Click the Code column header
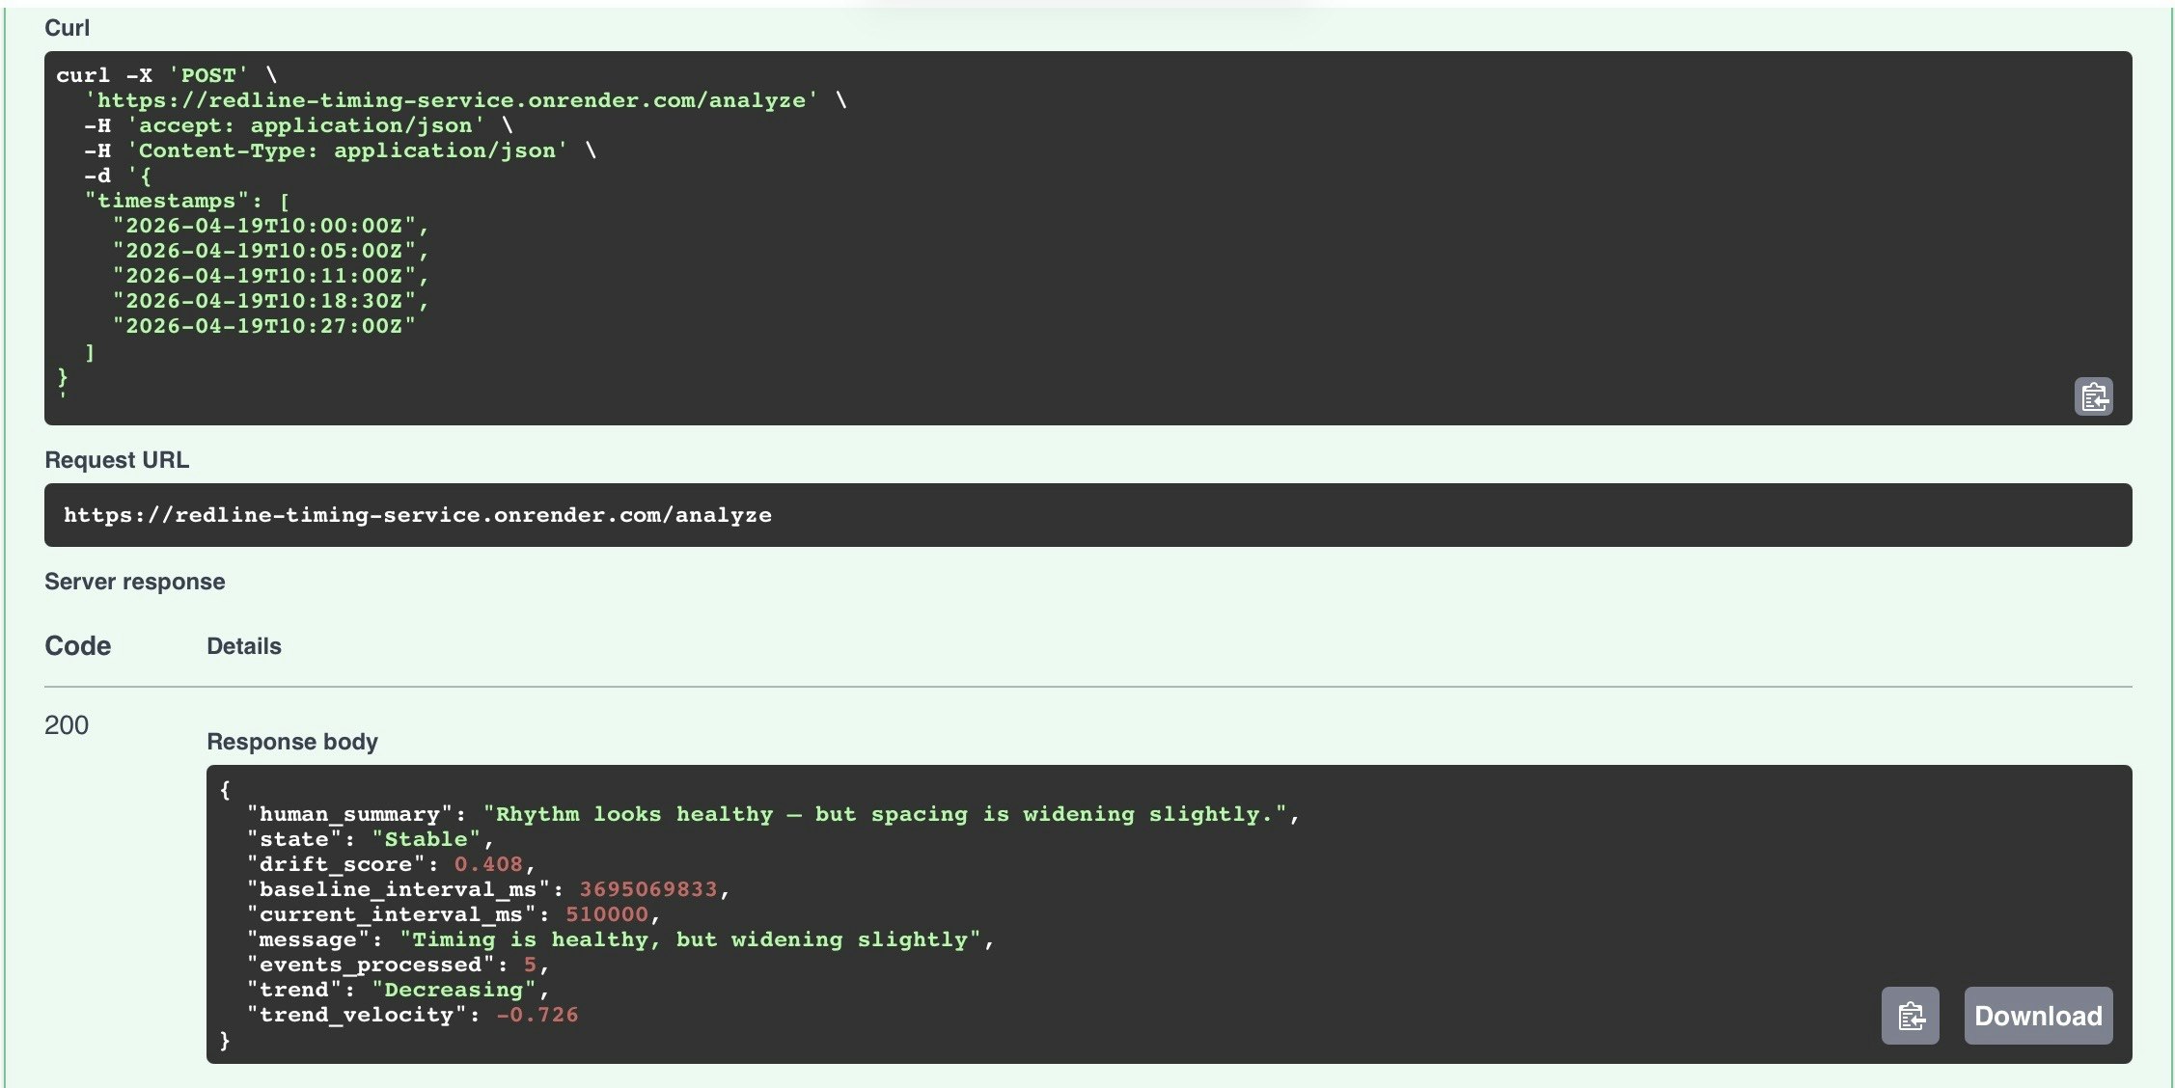Viewport: 2175px width, 1088px height. (77, 646)
